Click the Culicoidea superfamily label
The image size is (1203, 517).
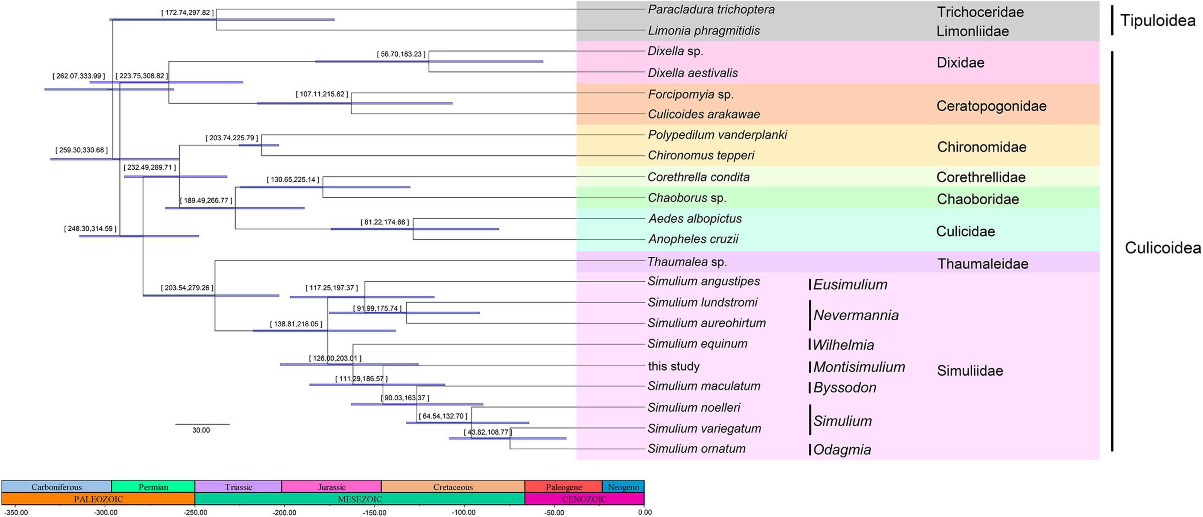1163,248
